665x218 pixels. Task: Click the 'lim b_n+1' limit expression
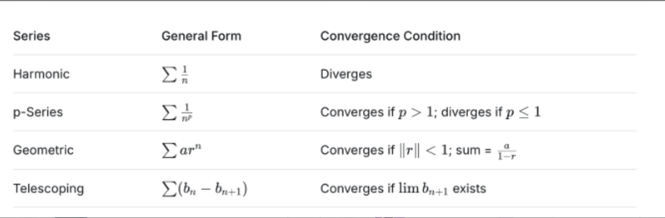pyautogui.click(x=423, y=189)
